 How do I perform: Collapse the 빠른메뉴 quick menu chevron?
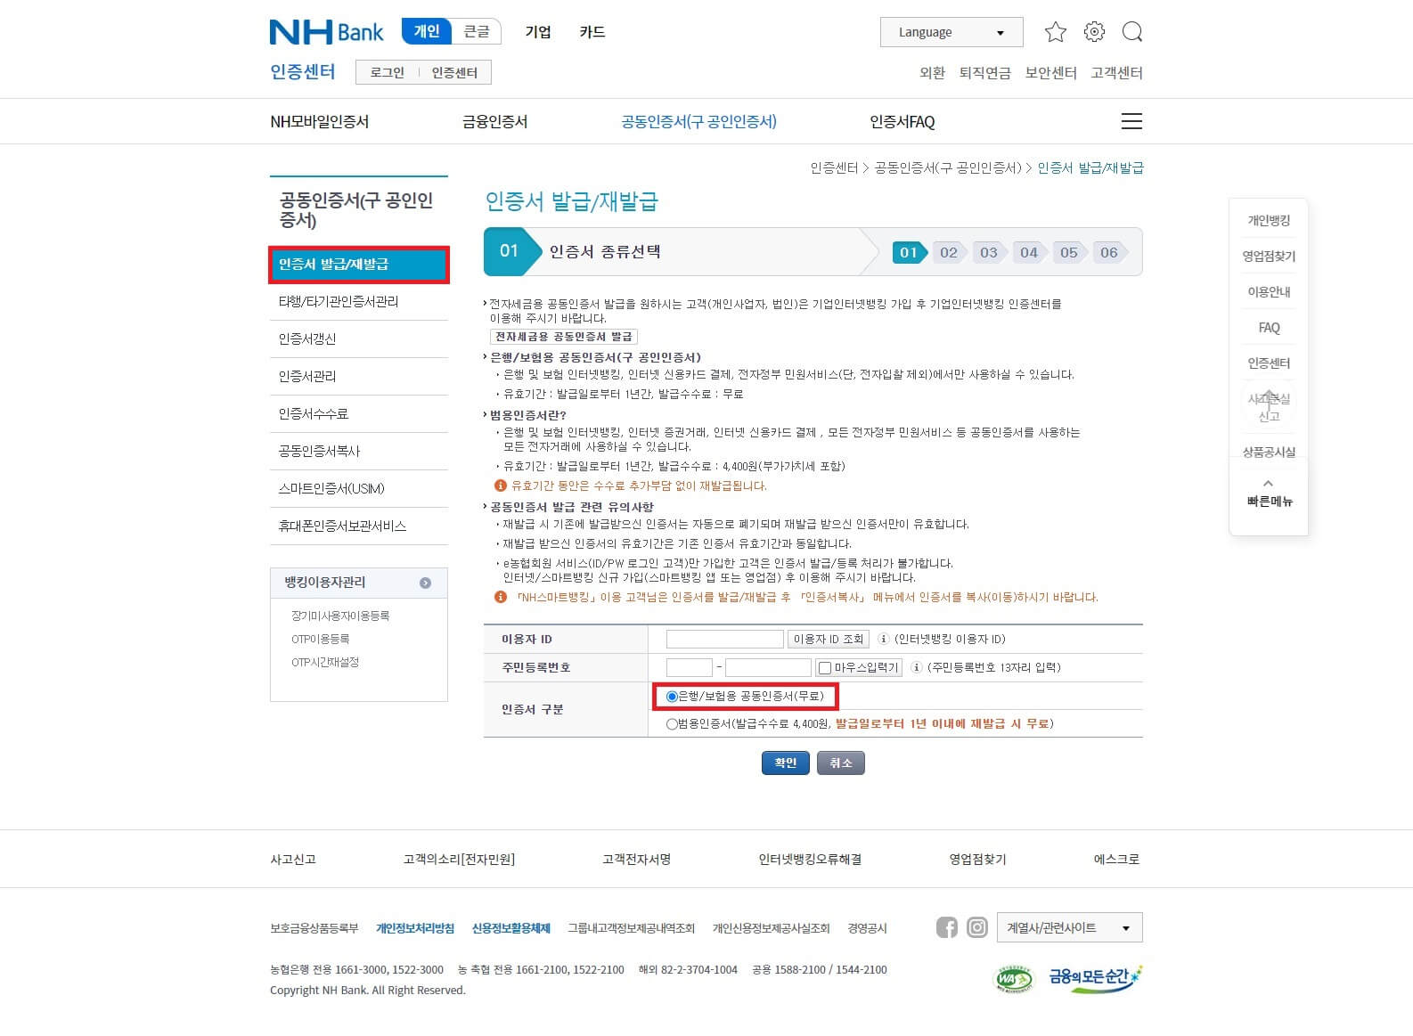pos(1269,484)
